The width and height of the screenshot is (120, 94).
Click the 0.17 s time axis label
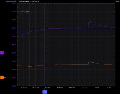point(97,87)
